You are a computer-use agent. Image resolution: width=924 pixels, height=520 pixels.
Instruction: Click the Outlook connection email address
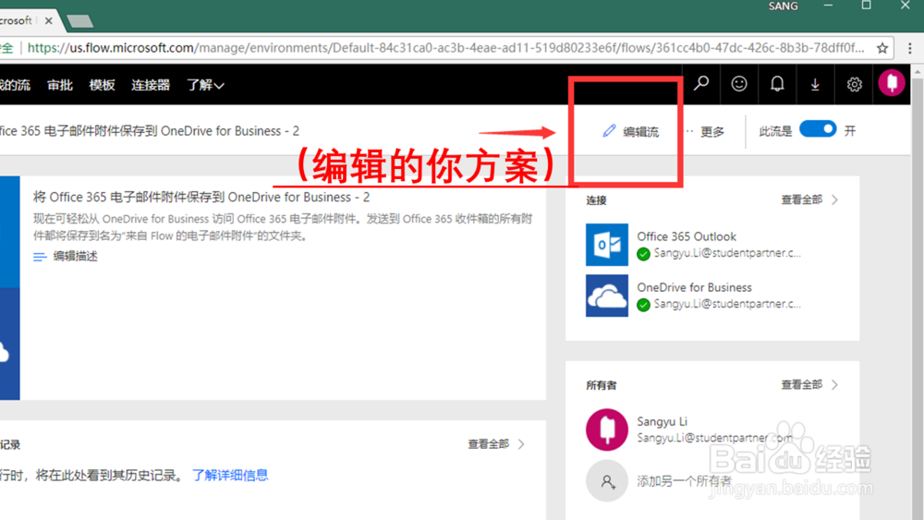pos(727,253)
